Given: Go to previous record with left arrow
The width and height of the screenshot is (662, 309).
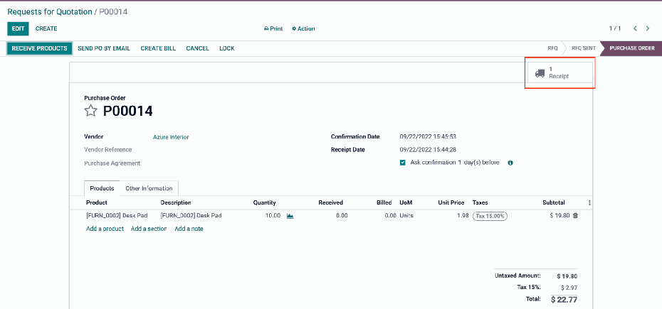Looking at the screenshot, I should tap(635, 28).
